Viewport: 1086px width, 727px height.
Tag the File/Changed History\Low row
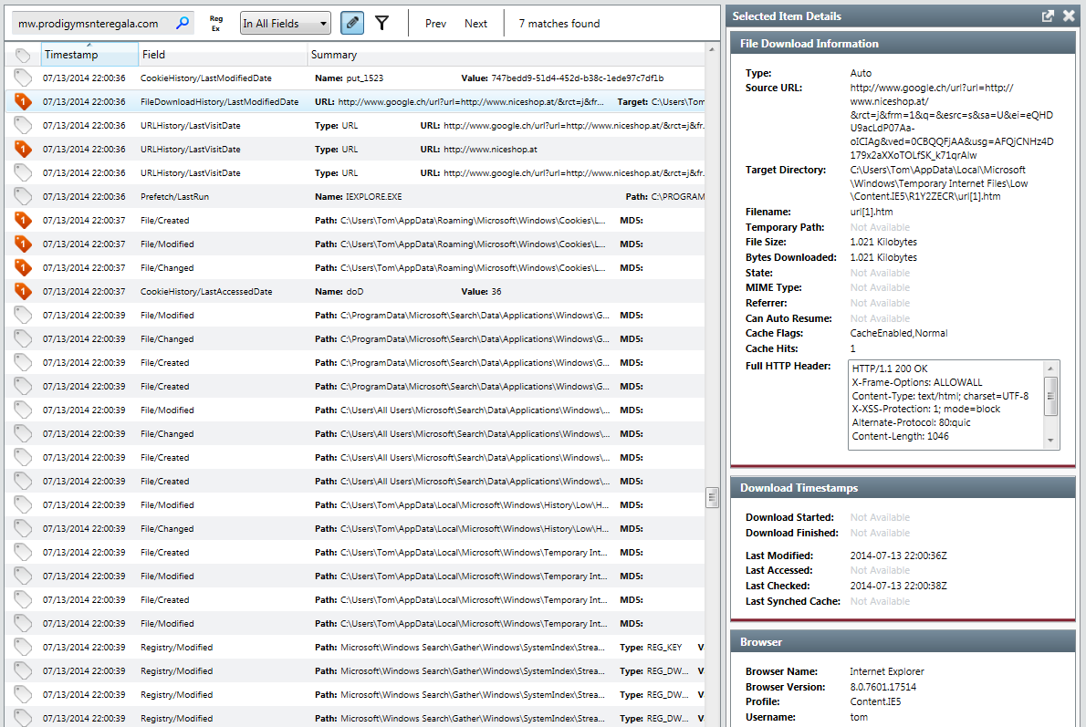[23, 528]
